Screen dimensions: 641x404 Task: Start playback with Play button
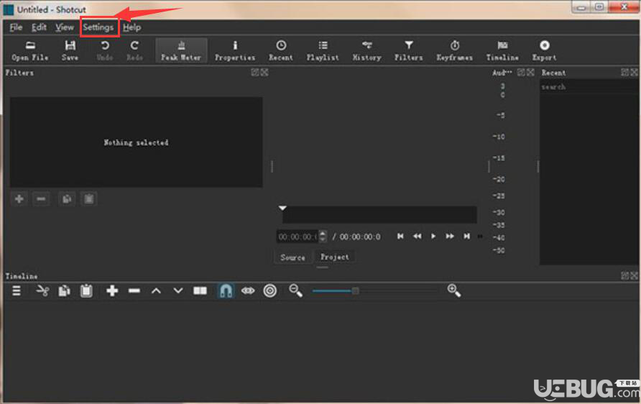click(433, 237)
